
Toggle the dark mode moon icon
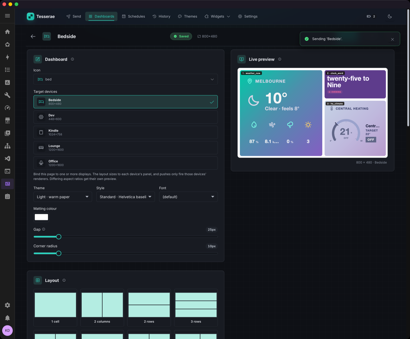point(390,16)
